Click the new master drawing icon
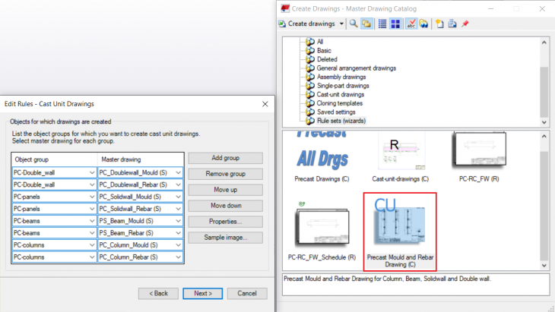Image resolution: width=555 pixels, height=312 pixels. [x=439, y=24]
